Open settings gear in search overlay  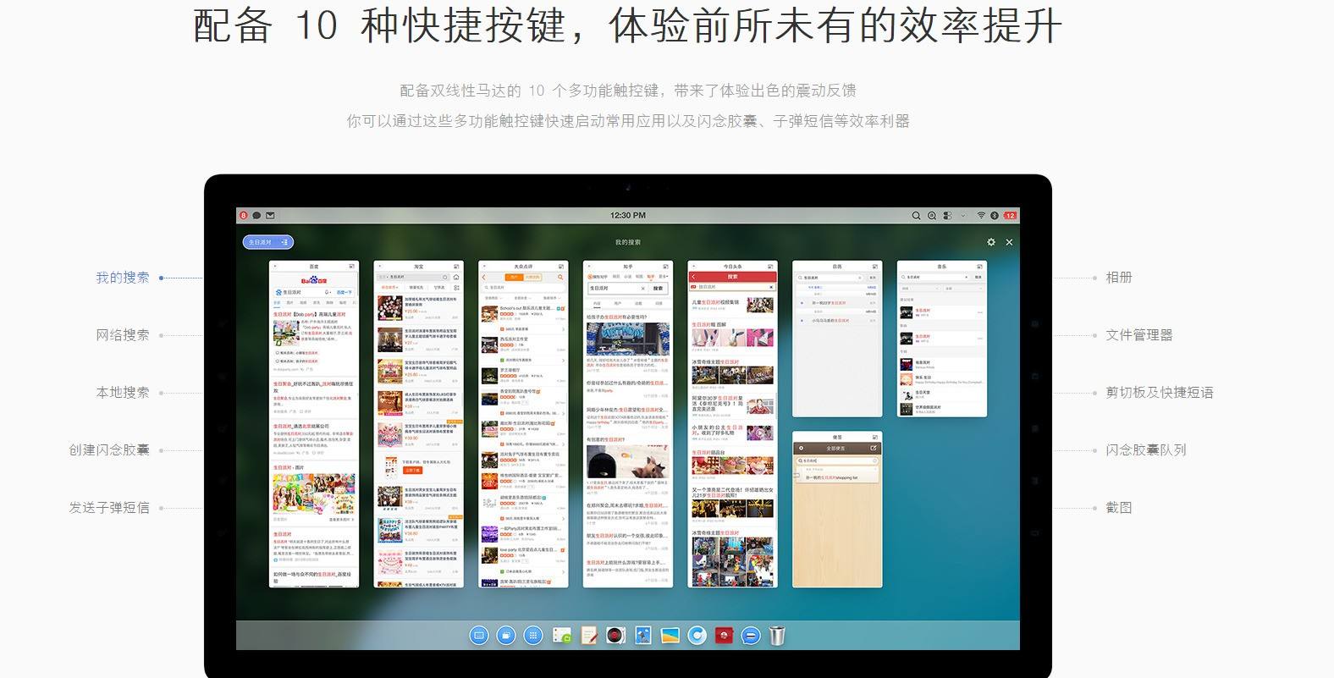pyautogui.click(x=991, y=242)
